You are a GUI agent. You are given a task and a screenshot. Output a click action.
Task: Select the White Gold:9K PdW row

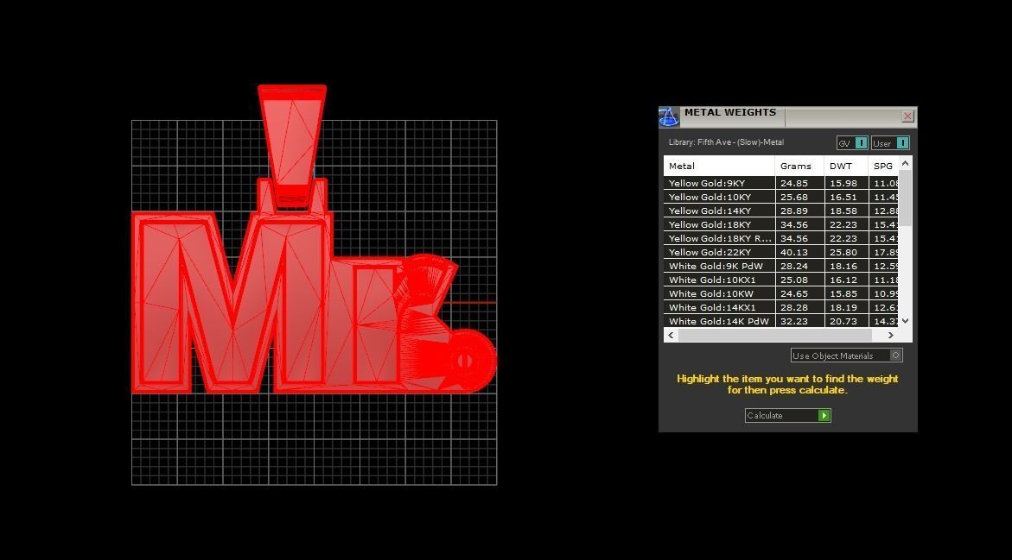(781, 266)
